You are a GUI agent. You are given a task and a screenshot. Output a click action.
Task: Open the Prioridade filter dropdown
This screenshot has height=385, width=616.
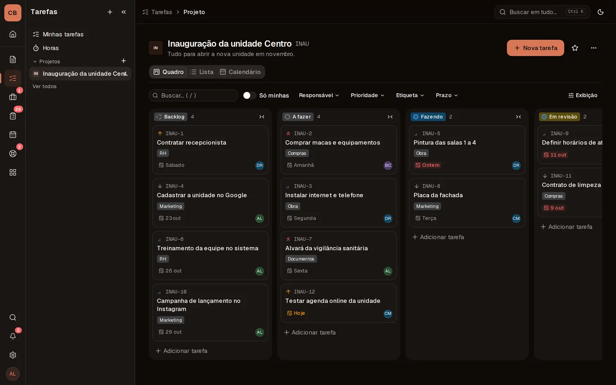pos(367,95)
